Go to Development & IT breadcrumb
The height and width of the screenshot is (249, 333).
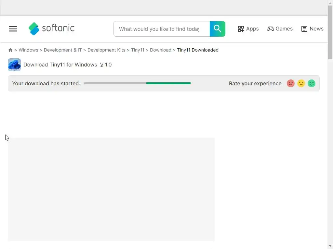pyautogui.click(x=63, y=50)
